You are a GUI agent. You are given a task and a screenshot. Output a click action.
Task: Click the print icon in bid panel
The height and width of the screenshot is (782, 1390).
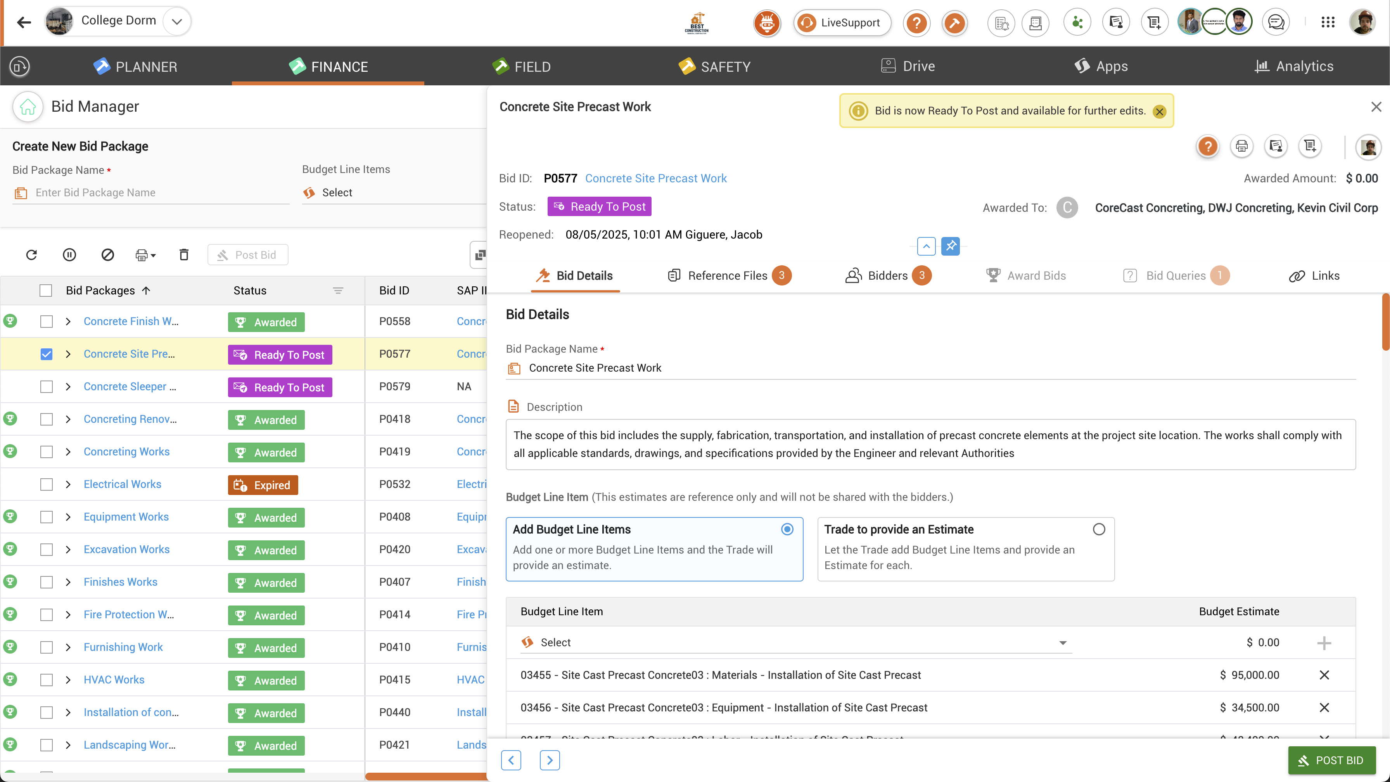pyautogui.click(x=1241, y=146)
